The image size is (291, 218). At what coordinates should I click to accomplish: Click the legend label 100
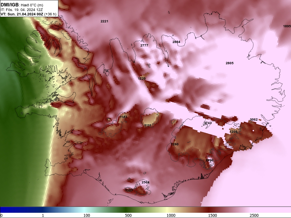(87, 215)
